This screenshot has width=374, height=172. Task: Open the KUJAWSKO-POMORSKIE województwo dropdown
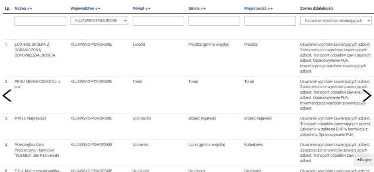tap(99, 20)
